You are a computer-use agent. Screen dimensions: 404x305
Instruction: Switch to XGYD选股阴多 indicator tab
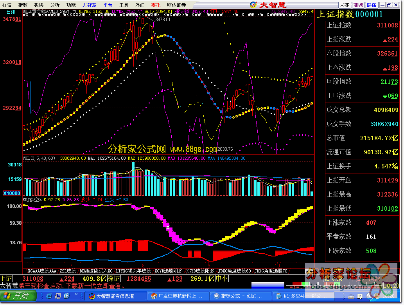(169, 271)
